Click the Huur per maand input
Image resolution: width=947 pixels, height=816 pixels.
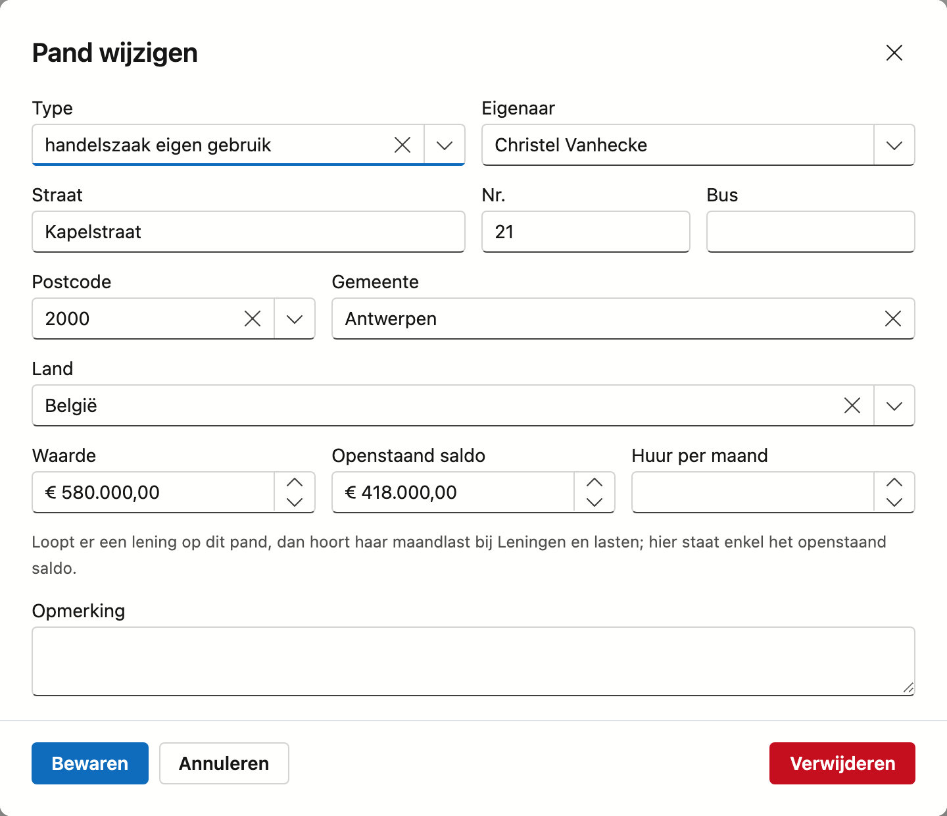point(753,492)
